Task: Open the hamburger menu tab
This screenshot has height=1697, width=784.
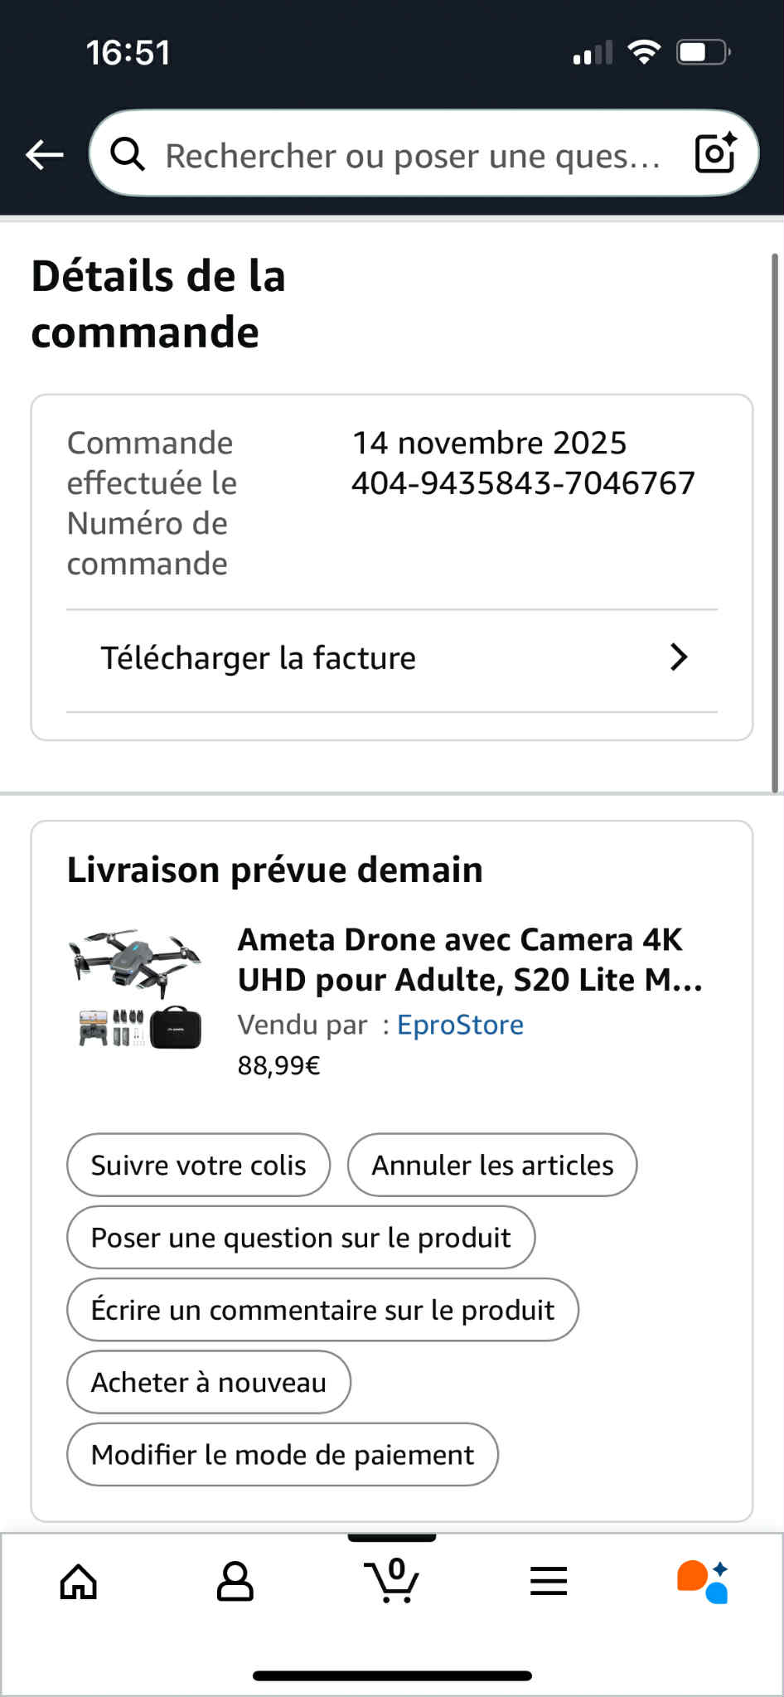Action: (549, 1582)
